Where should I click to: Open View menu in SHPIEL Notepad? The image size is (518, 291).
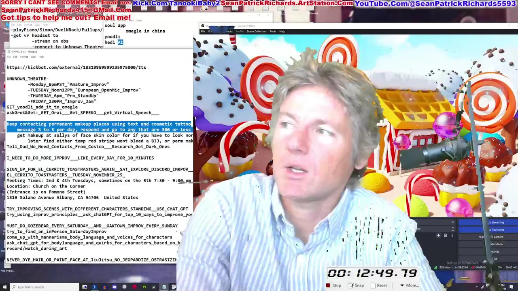[x=33, y=57]
